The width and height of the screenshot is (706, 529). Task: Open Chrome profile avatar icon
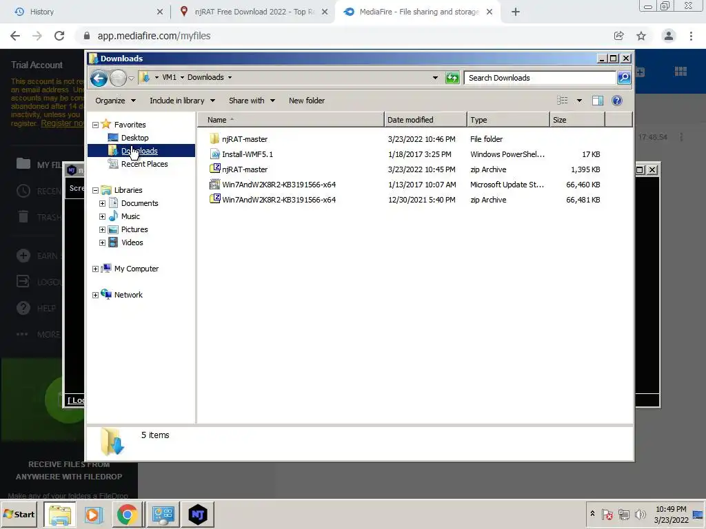pos(669,36)
